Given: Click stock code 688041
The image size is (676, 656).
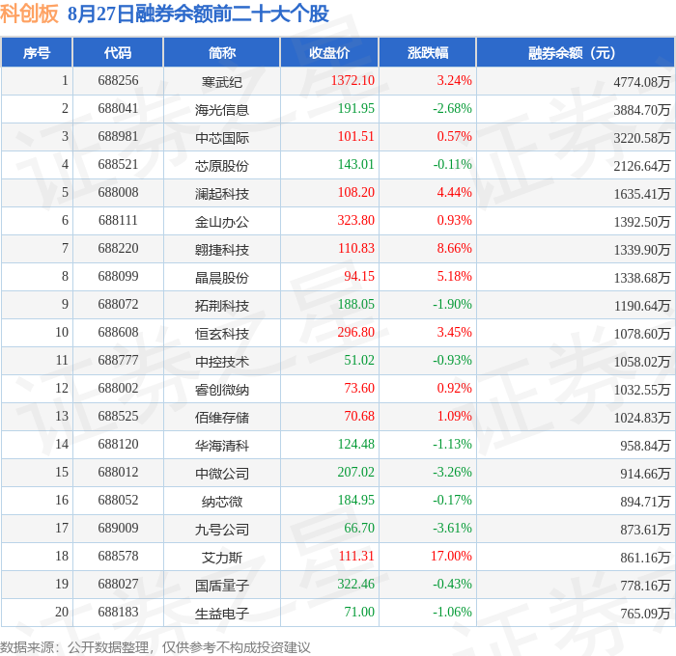Looking at the screenshot, I should [x=118, y=109].
